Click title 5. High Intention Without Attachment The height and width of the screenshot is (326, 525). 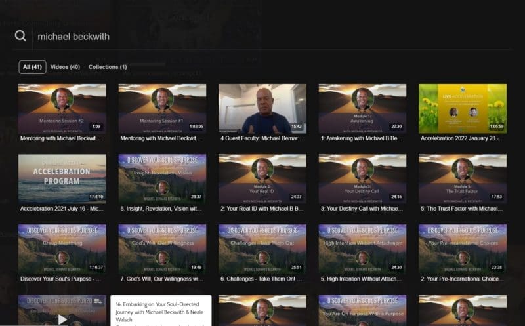click(362, 279)
